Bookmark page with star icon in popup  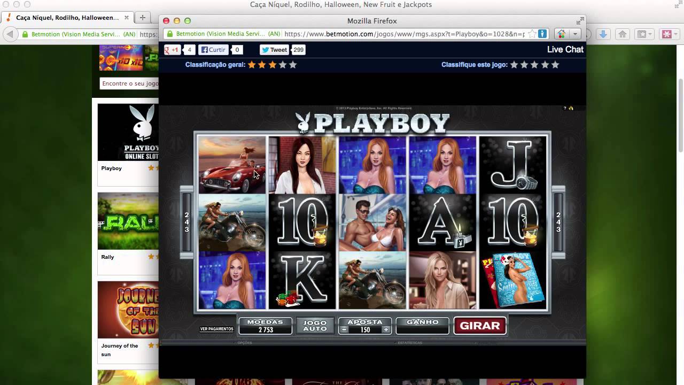pos(532,34)
